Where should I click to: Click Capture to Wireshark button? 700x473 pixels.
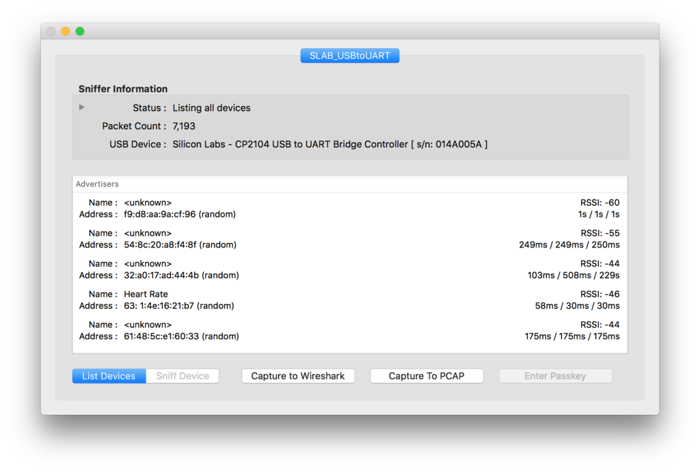(298, 376)
